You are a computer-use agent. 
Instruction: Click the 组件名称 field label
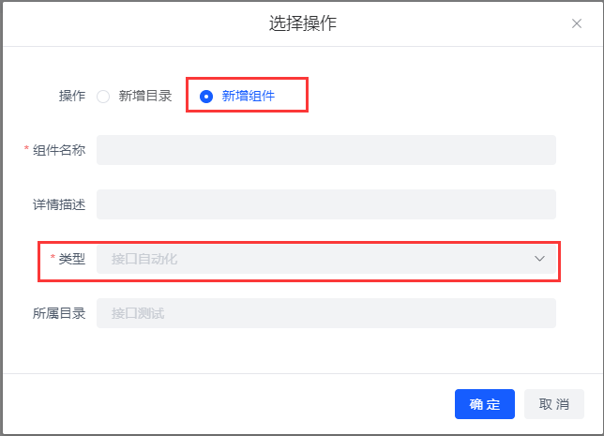point(59,150)
